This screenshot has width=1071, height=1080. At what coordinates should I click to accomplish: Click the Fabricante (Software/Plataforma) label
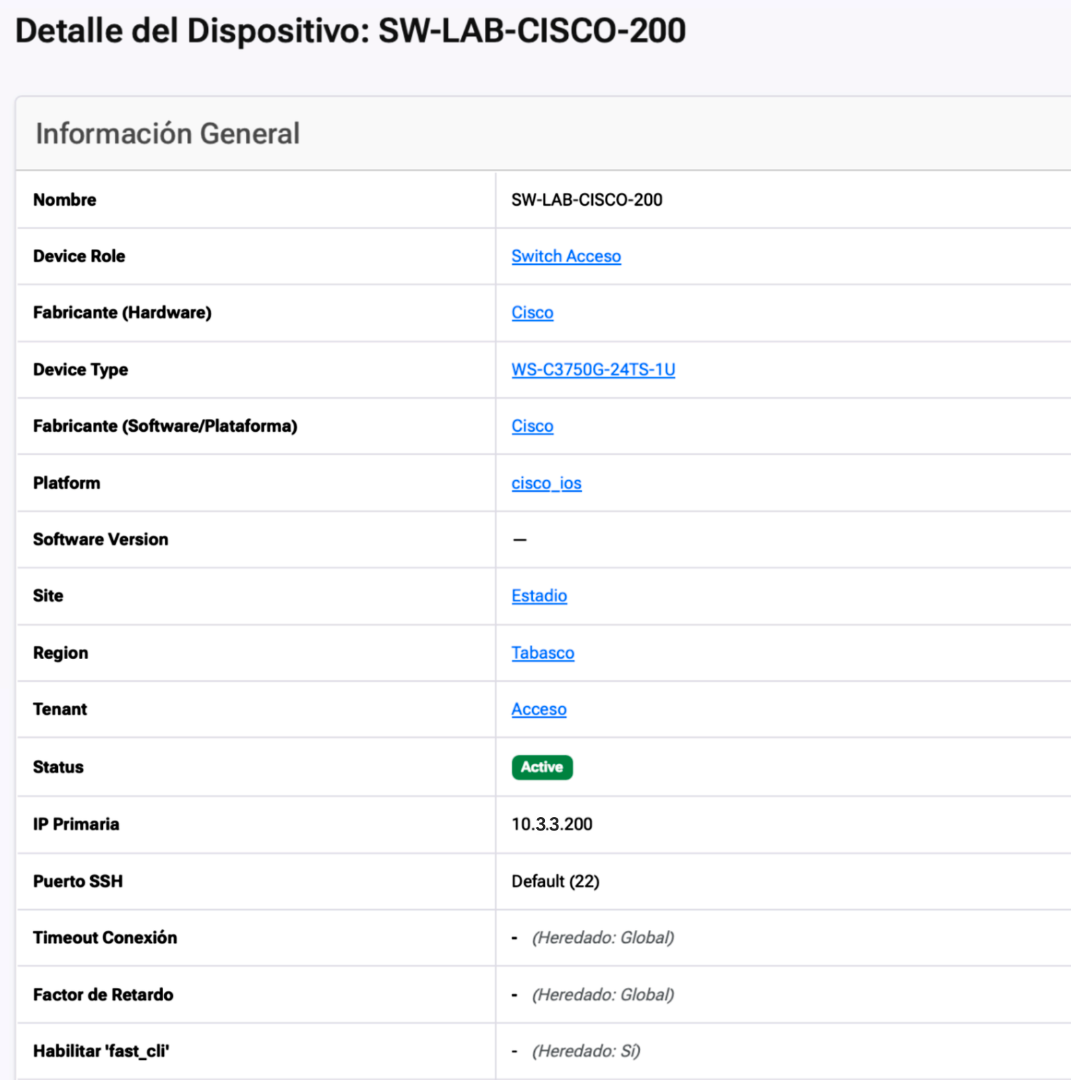[165, 426]
